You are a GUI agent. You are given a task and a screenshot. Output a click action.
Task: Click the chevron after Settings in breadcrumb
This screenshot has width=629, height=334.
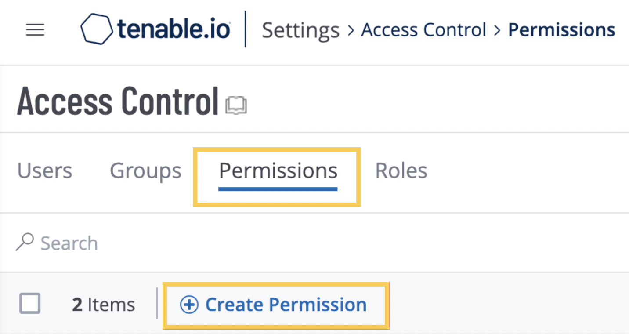(x=351, y=31)
